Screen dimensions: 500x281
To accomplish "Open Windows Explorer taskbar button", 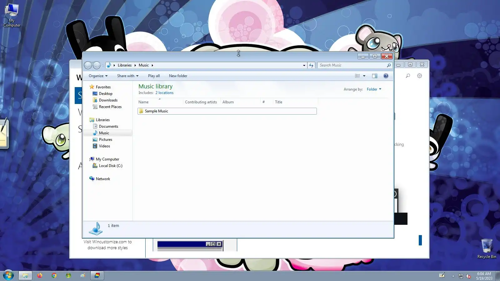I will click(25, 275).
